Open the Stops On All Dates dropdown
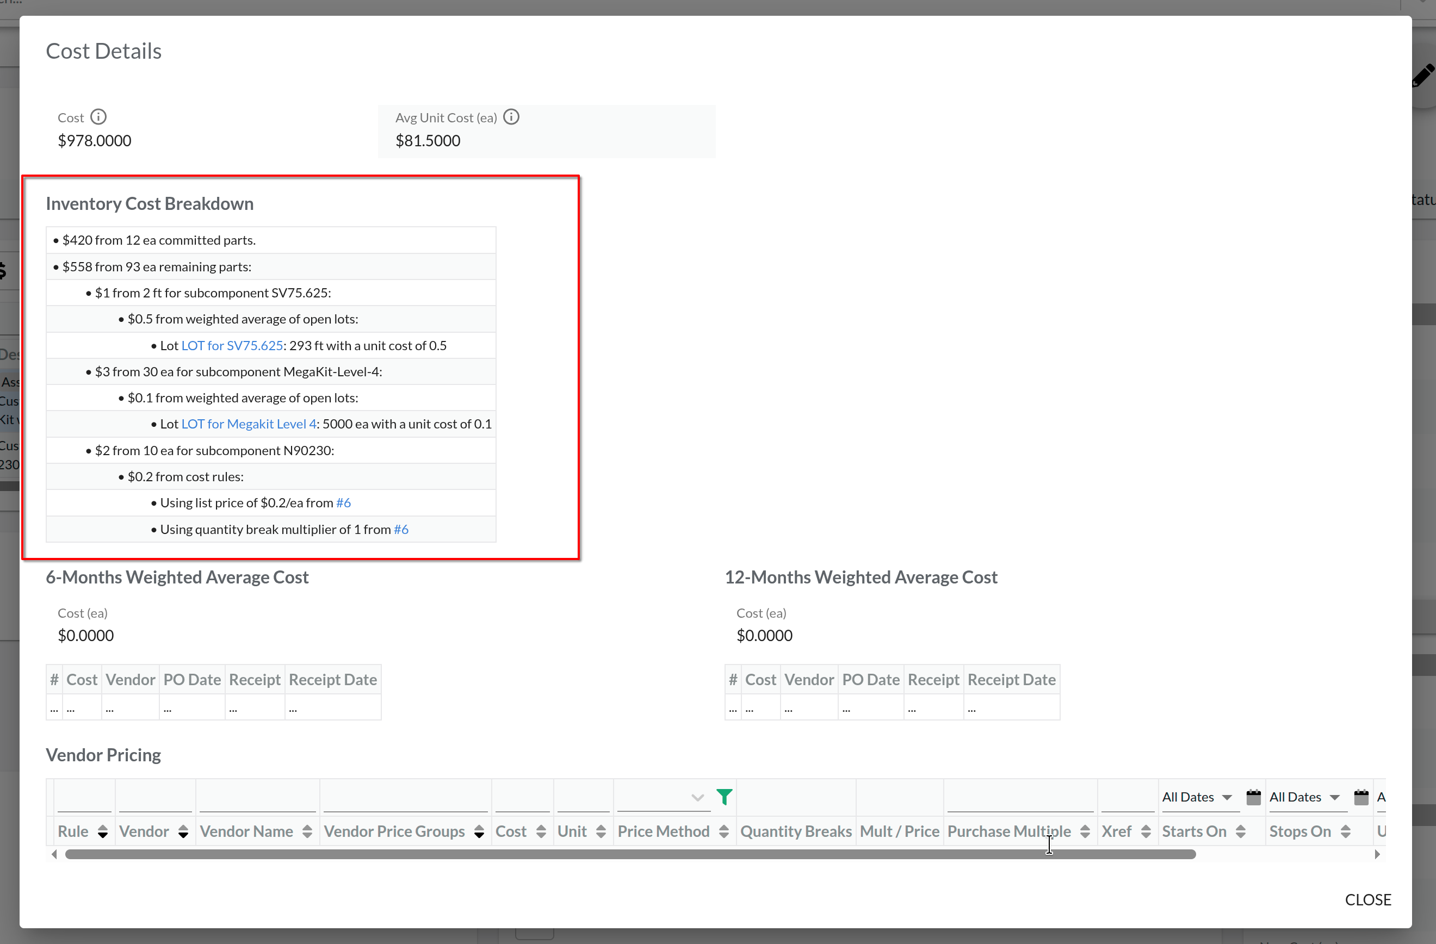 tap(1334, 797)
